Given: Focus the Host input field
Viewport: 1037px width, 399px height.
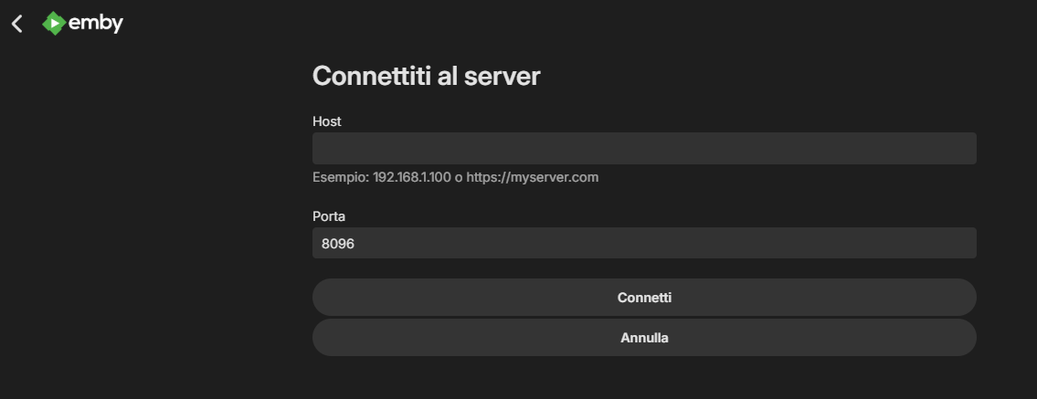Looking at the screenshot, I should coord(644,148).
